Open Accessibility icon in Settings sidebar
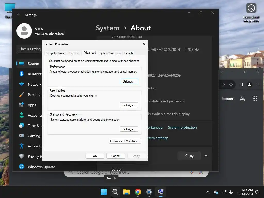264x198 pixels. (x=22, y=146)
